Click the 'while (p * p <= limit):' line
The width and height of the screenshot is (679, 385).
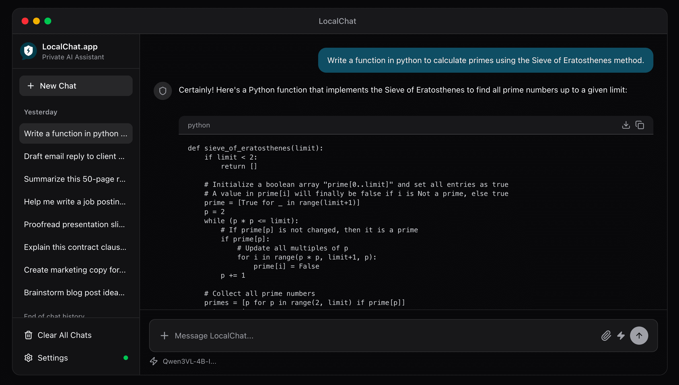(x=251, y=221)
